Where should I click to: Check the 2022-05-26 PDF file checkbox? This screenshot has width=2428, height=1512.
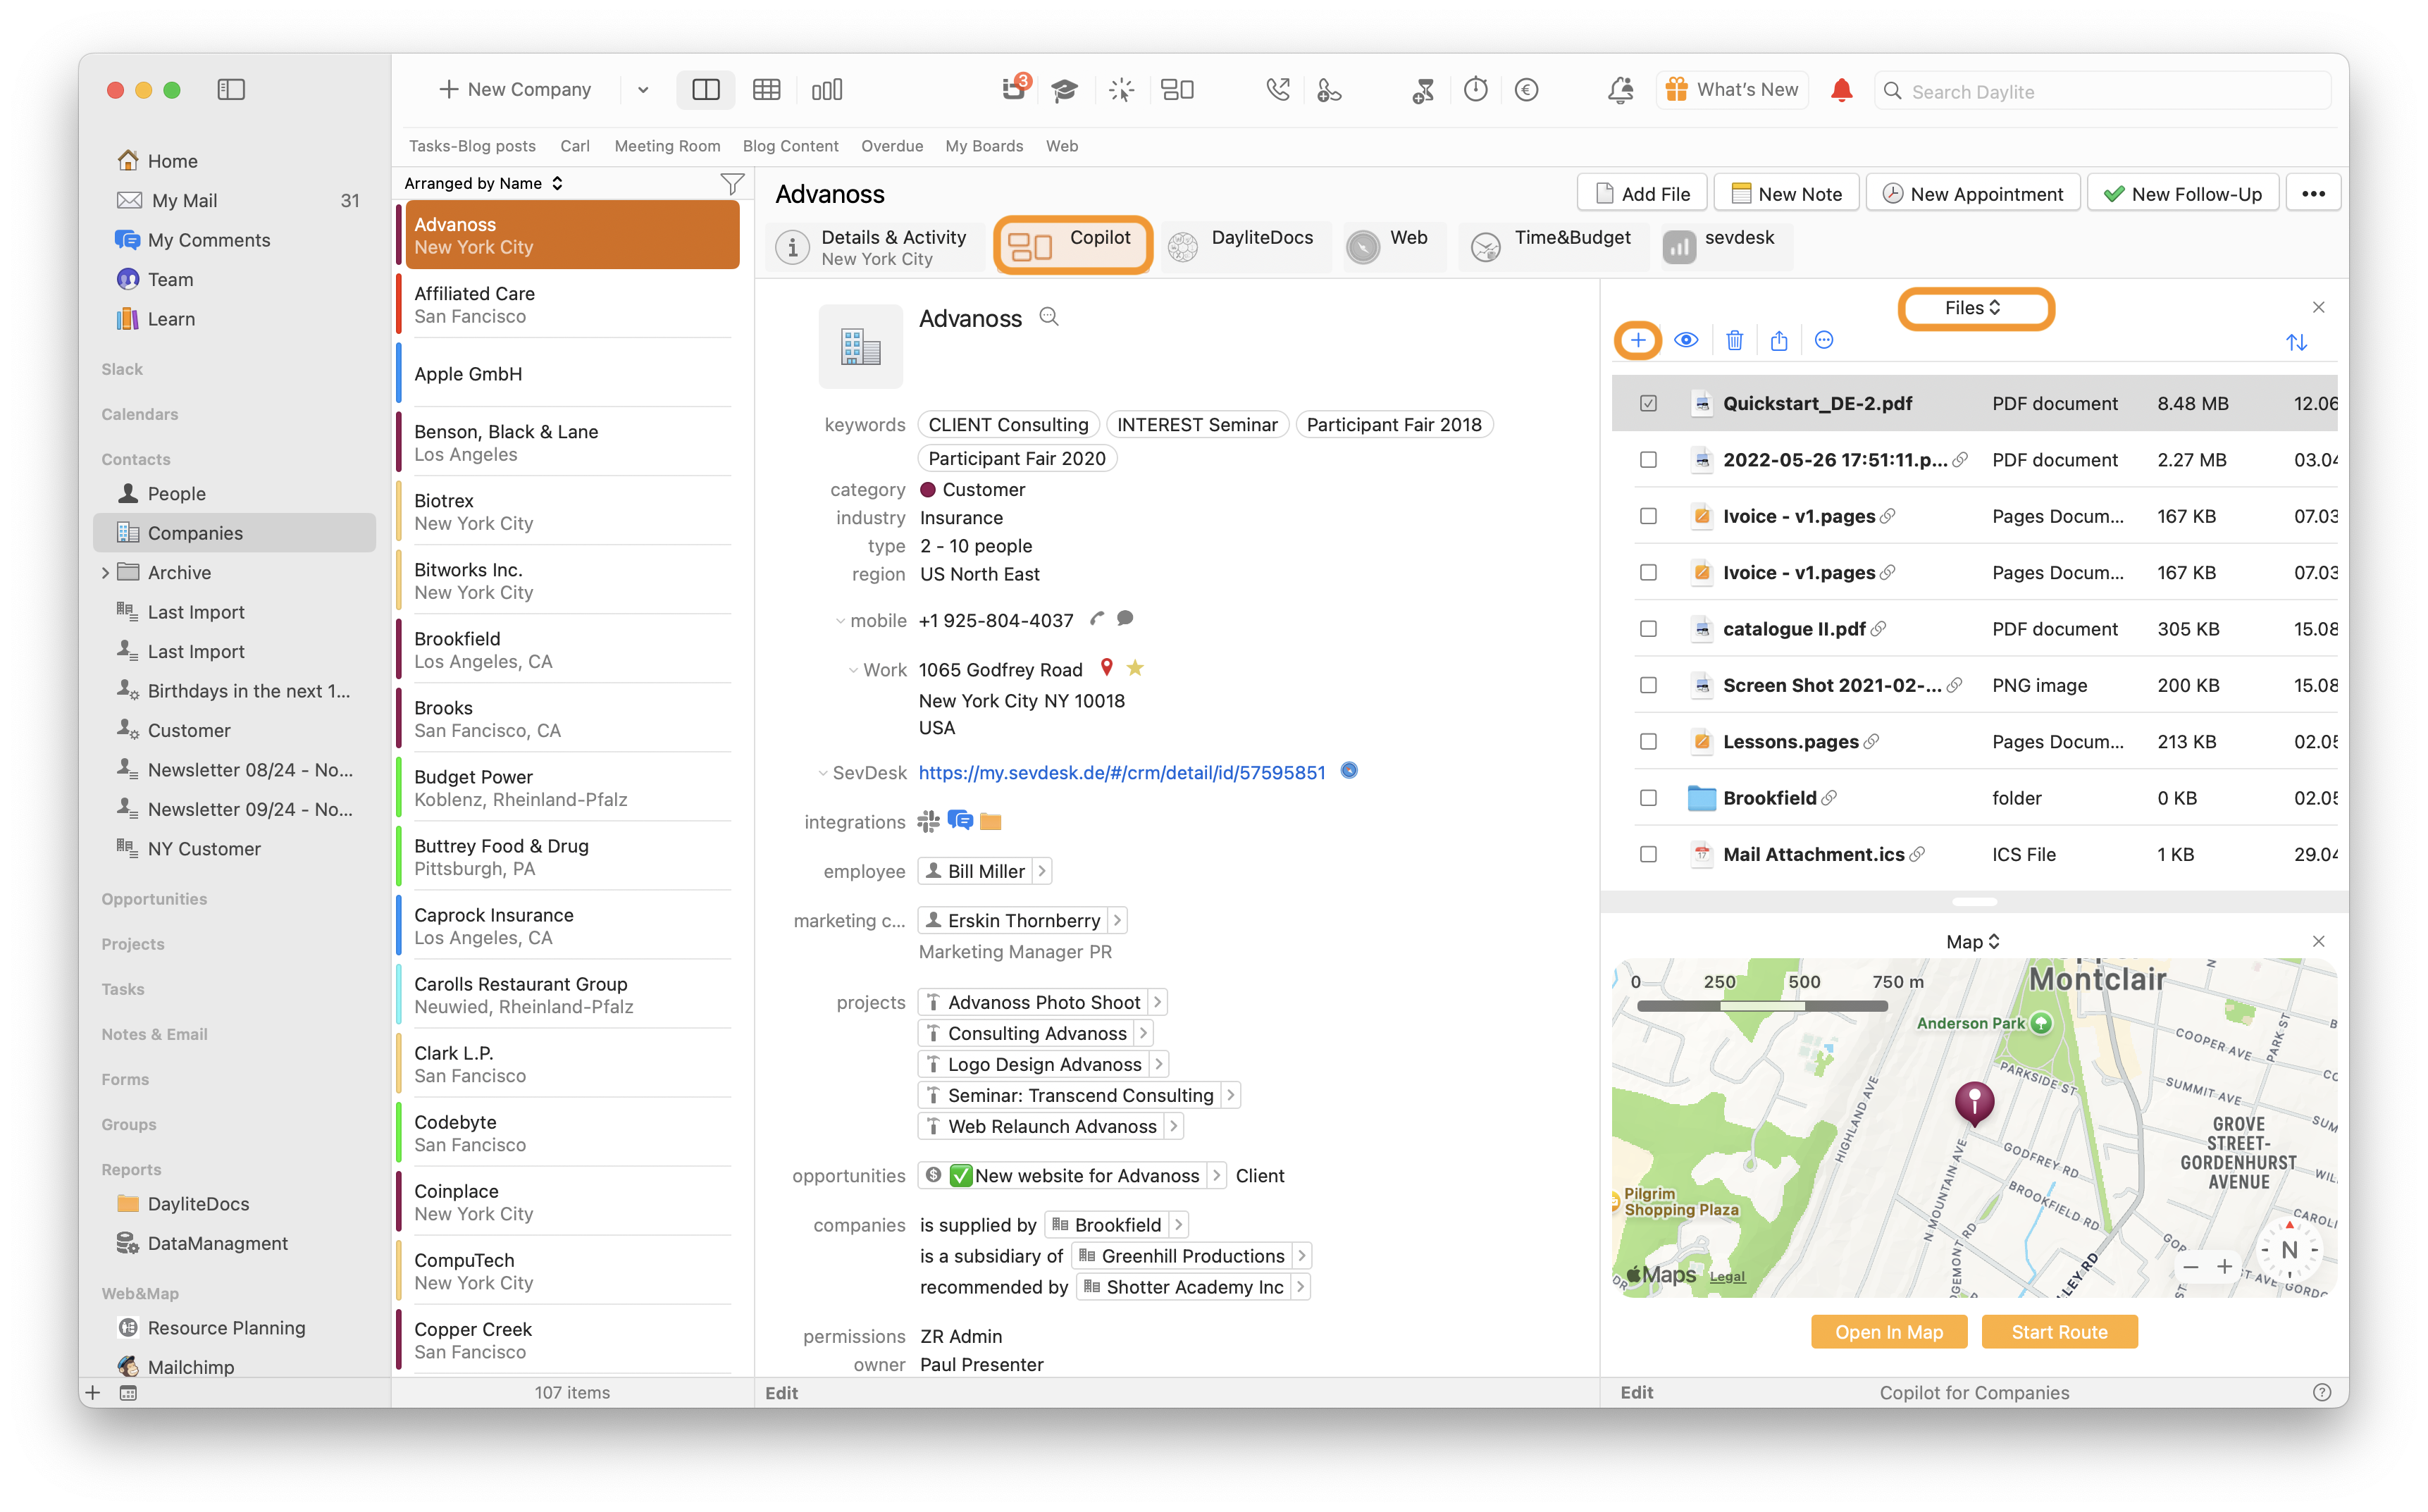click(x=1648, y=460)
